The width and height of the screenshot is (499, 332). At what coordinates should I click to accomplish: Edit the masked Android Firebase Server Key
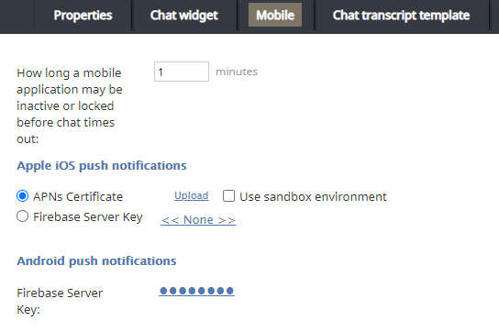[196, 291]
